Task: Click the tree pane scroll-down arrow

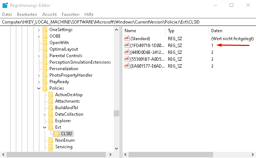Action: pyautogui.click(x=116, y=149)
